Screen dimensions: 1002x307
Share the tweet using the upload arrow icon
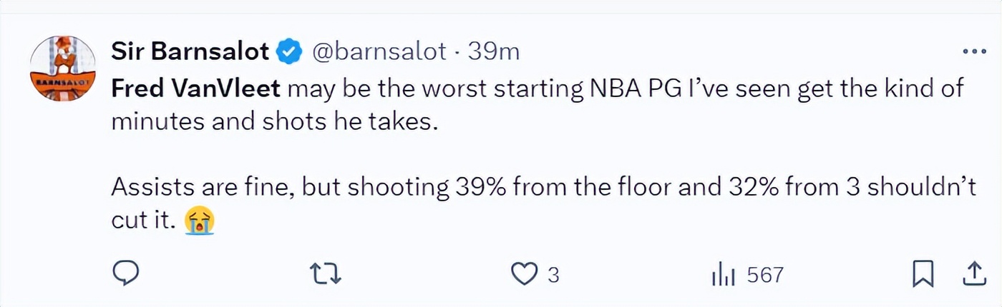[x=973, y=275]
